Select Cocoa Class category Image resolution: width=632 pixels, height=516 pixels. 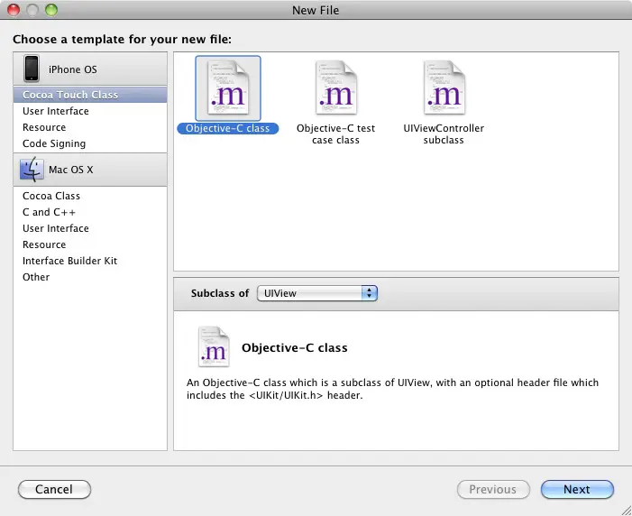pyautogui.click(x=90, y=196)
